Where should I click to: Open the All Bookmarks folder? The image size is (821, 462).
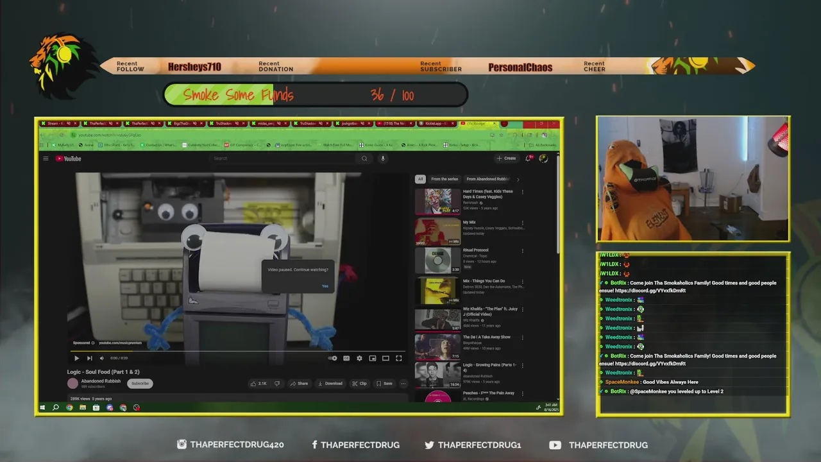[543, 145]
